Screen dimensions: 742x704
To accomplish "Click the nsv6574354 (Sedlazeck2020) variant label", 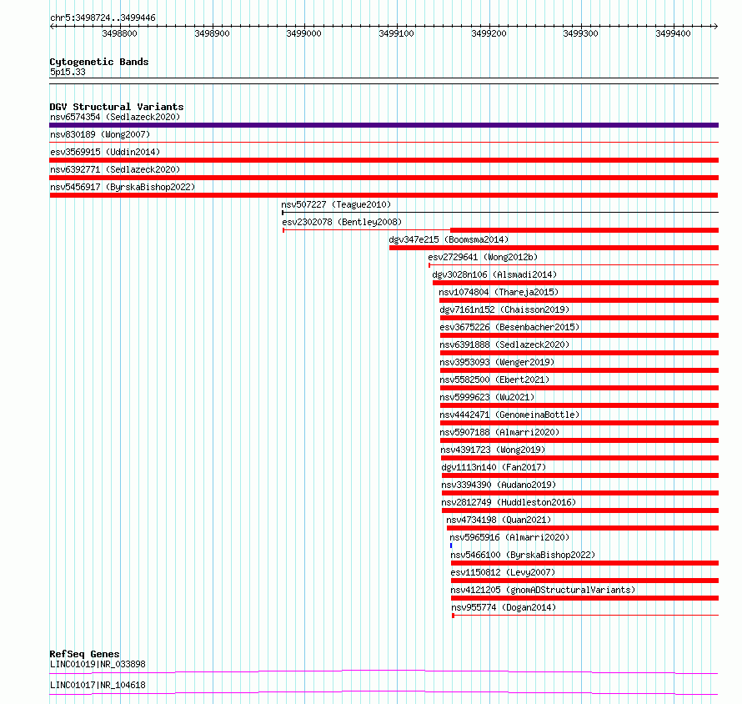I will [115, 117].
